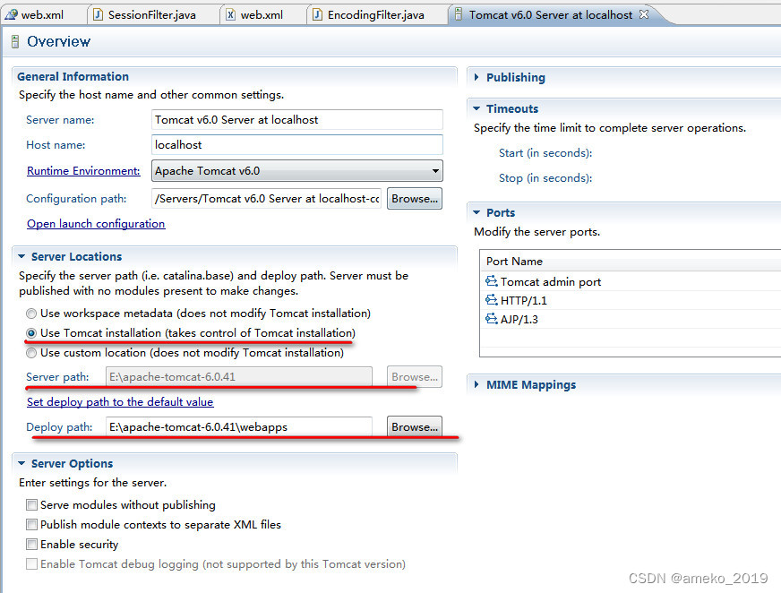The height and width of the screenshot is (593, 781).
Task: Select the AJP/1.3 port row
Action: [631, 320]
